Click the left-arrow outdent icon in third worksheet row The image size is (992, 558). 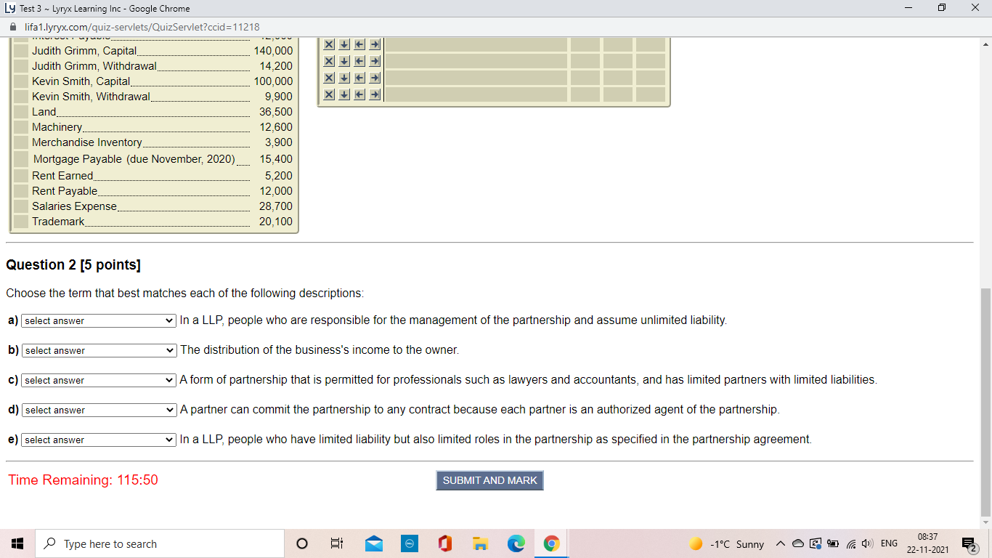pyautogui.click(x=359, y=78)
